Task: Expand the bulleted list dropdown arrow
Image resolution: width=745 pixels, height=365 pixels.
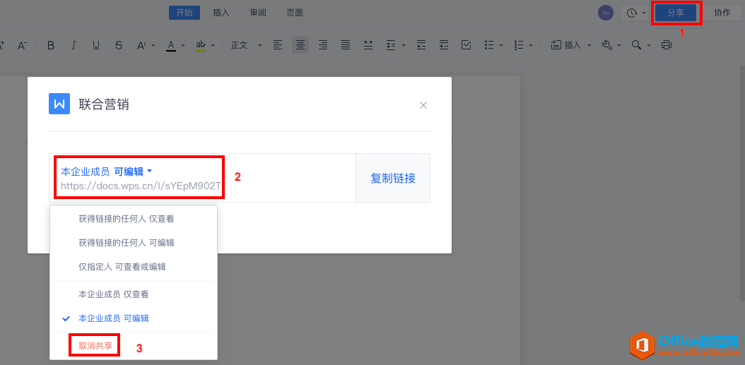Action: pyautogui.click(x=502, y=46)
